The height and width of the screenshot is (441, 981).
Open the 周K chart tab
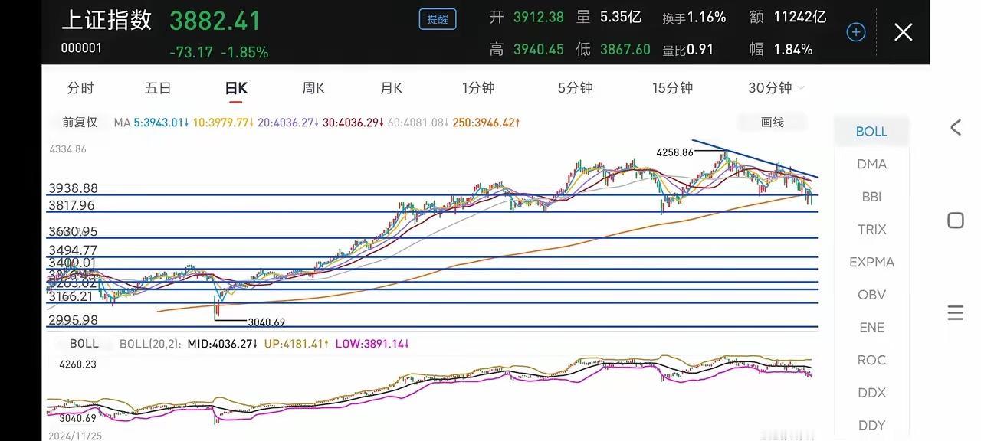click(313, 88)
